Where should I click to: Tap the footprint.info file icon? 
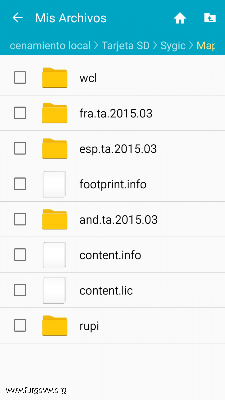tap(54, 184)
